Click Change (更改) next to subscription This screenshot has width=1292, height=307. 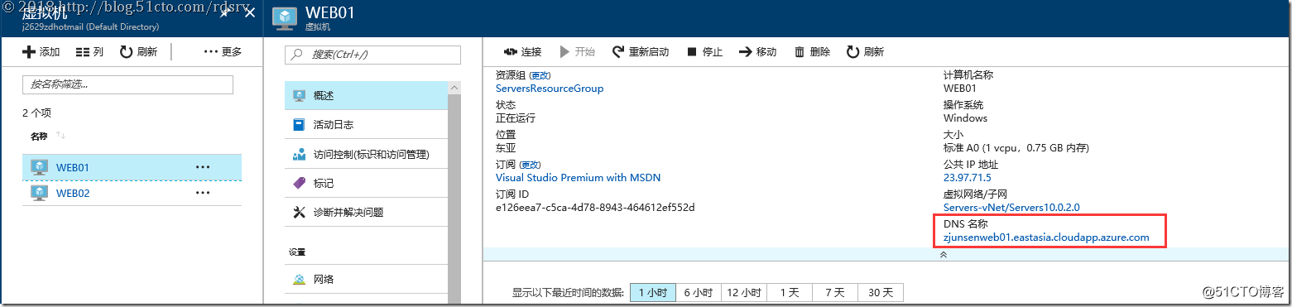point(530,165)
